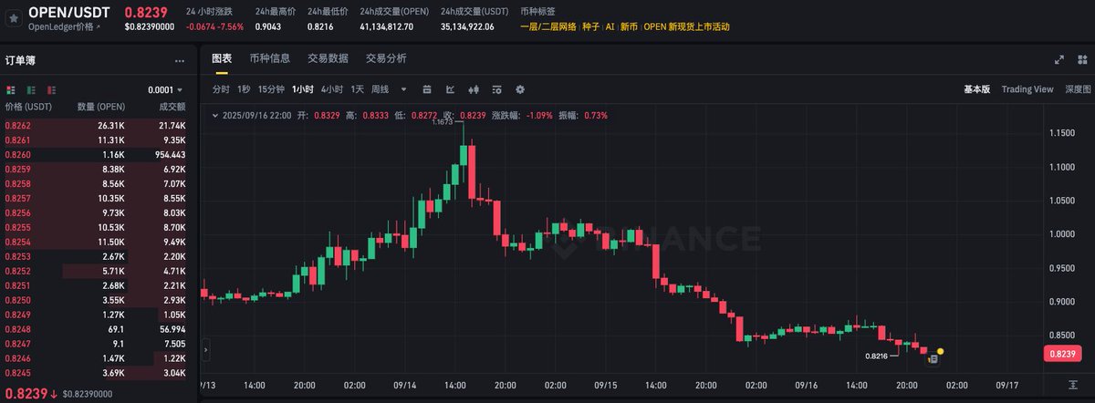Select the Trading View chart mode
Screen dimensions: 1095x403
coord(1027,89)
